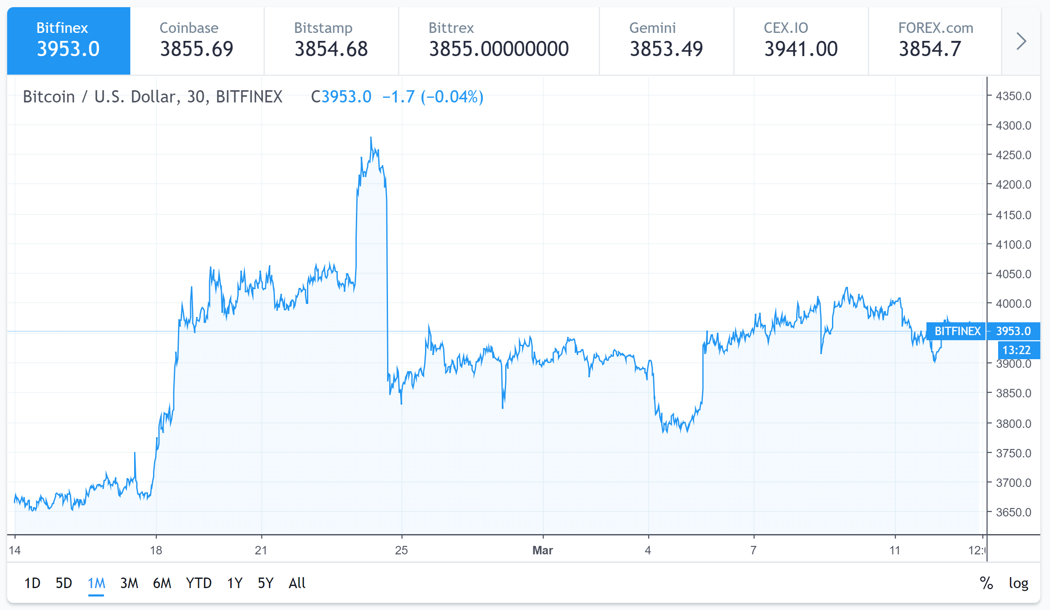Click the 3953.0 current price axis label

point(1013,331)
